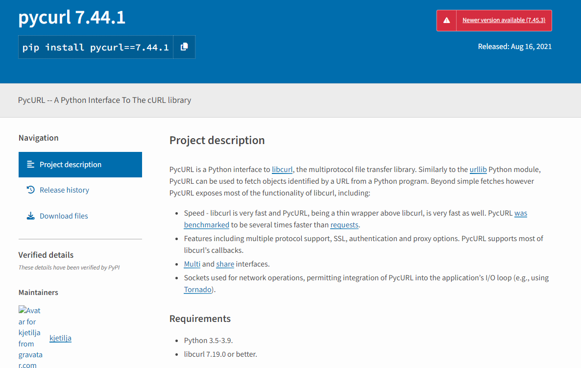Open kjetilja's maintainer profile
581x368 pixels.
pos(60,338)
